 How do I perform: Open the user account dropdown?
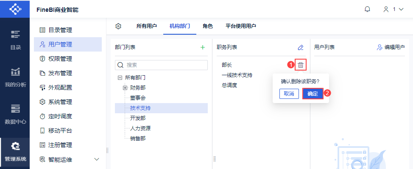pyautogui.click(x=393, y=9)
